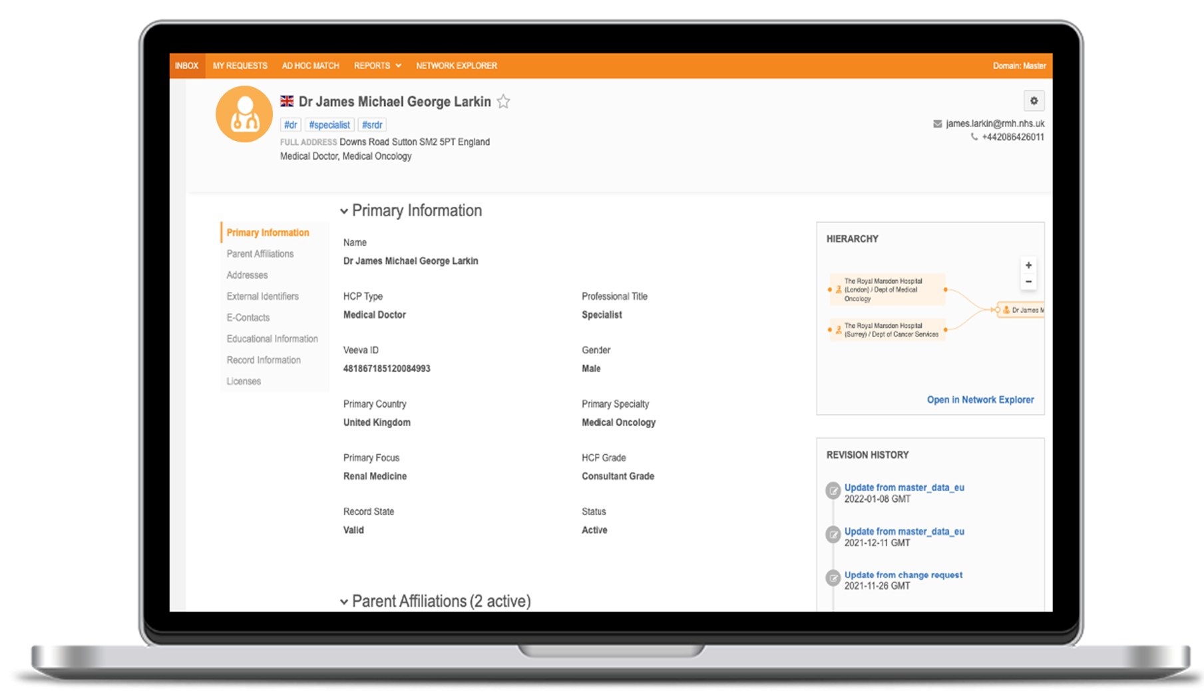Screen dimensions: 1204x696
Task: Open My Requests in the navbar
Action: click(240, 66)
